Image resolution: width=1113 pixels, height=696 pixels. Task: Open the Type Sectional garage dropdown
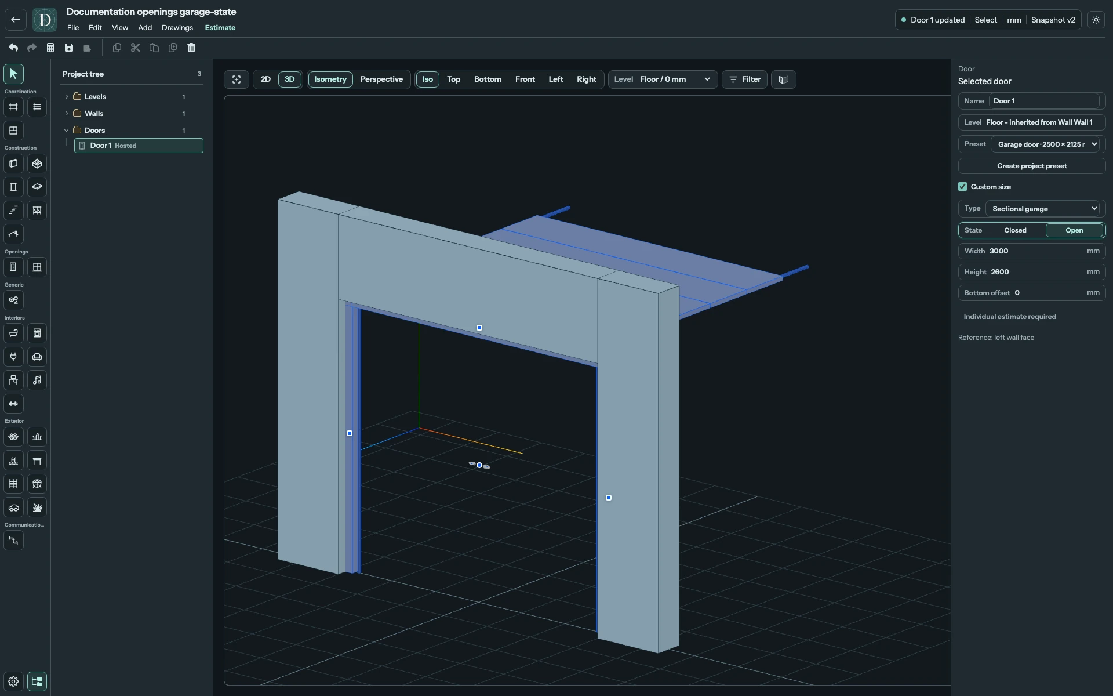coord(1044,209)
